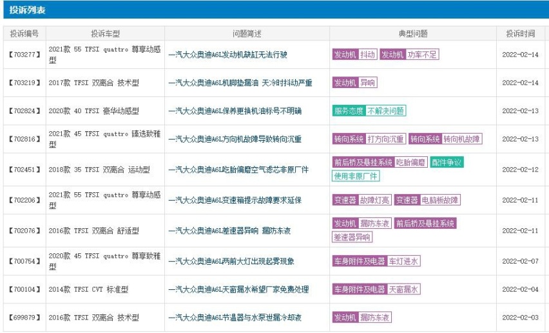This screenshot has height=333, width=549.
Task: Select complaint number 【702816】
Action: (24, 139)
